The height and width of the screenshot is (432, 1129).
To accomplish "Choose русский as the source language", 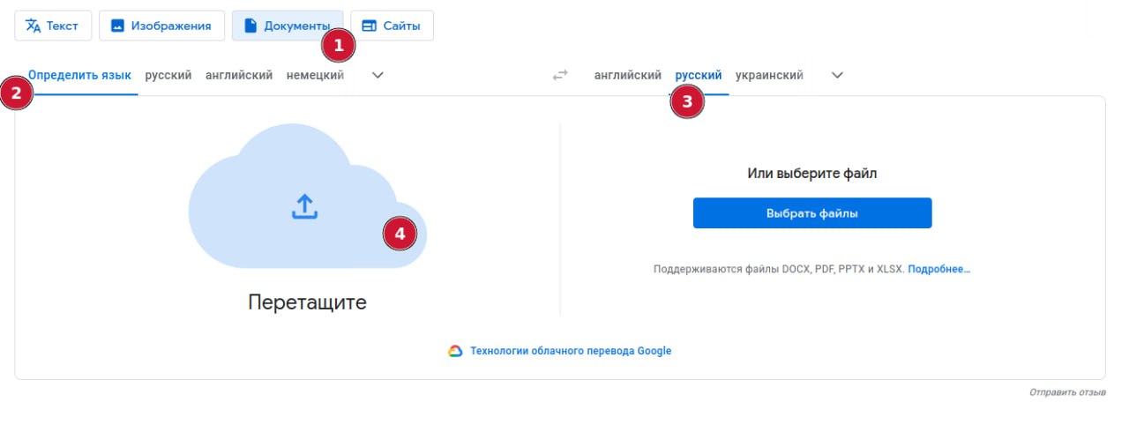I will (168, 75).
